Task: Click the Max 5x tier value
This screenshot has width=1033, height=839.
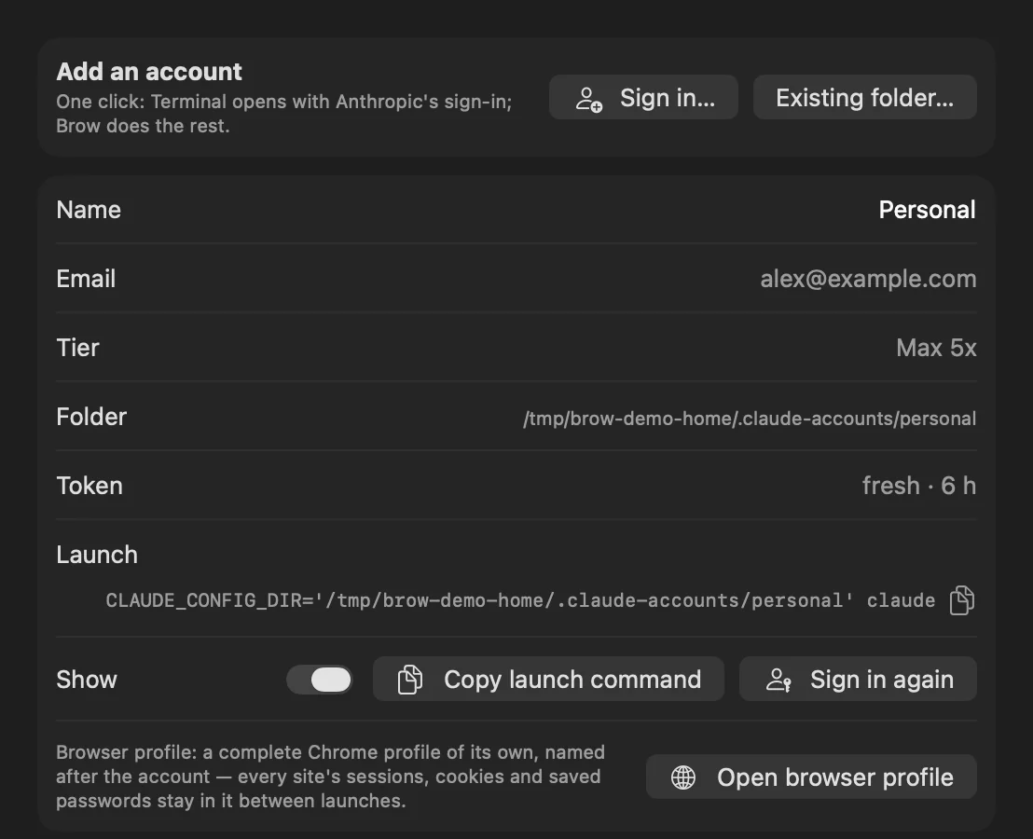Action: [x=936, y=348]
